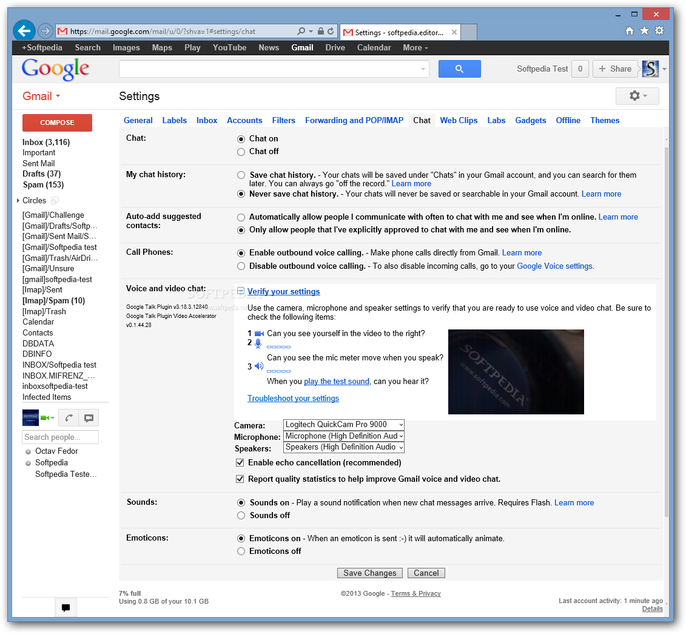Click the blue Google search button
686x634 pixels.
(x=459, y=69)
